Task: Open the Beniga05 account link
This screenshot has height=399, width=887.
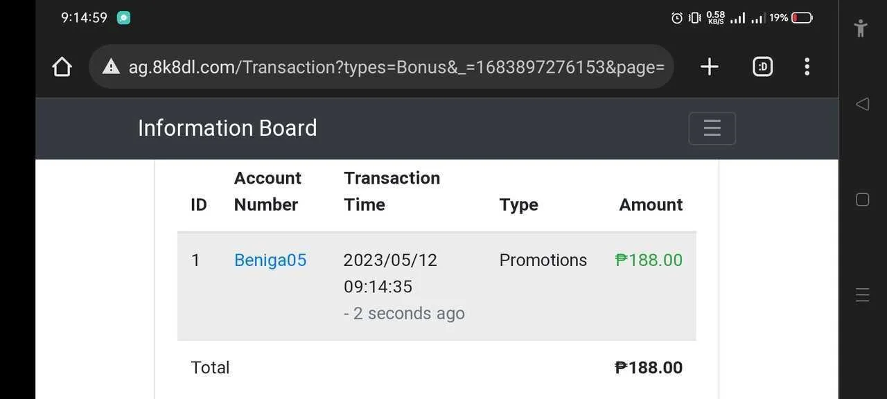Action: 270,260
